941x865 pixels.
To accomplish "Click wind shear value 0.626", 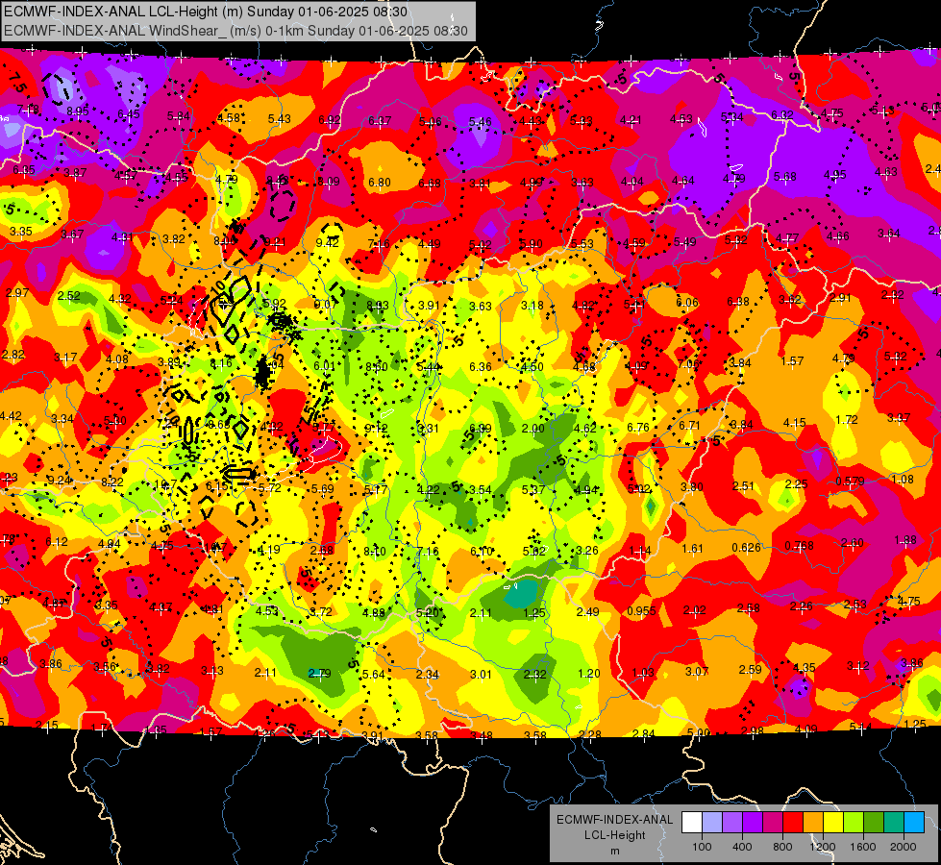I will [746, 548].
